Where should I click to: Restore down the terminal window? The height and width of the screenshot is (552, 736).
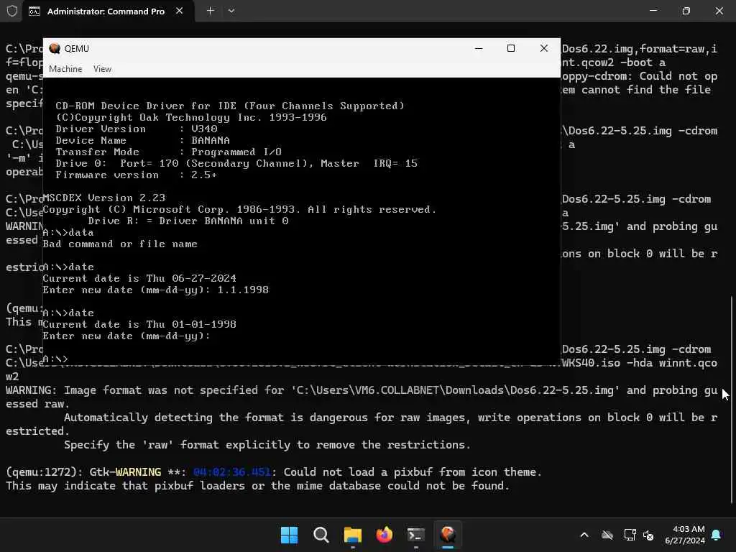[686, 10]
